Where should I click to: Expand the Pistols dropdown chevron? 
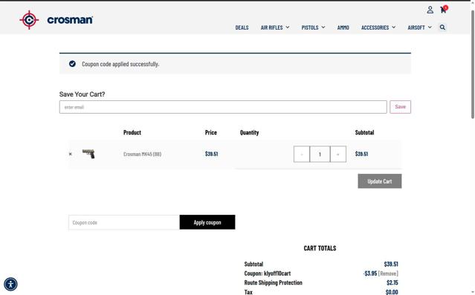[x=323, y=27]
